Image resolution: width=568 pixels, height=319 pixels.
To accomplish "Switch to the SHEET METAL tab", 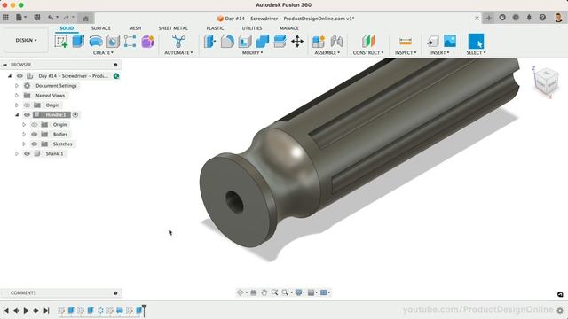I will point(173,28).
